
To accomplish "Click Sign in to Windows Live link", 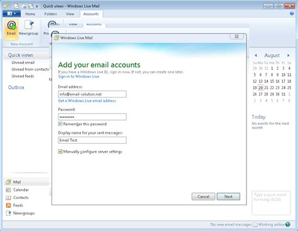I will pos(79,77).
